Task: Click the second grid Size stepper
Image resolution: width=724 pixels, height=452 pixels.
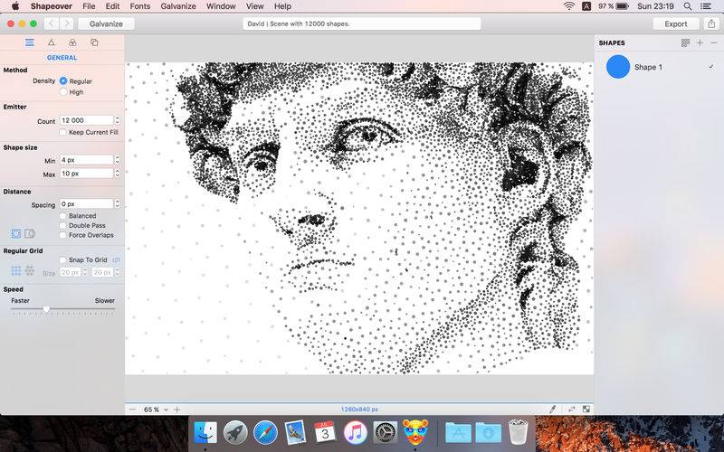Action: 118,273
